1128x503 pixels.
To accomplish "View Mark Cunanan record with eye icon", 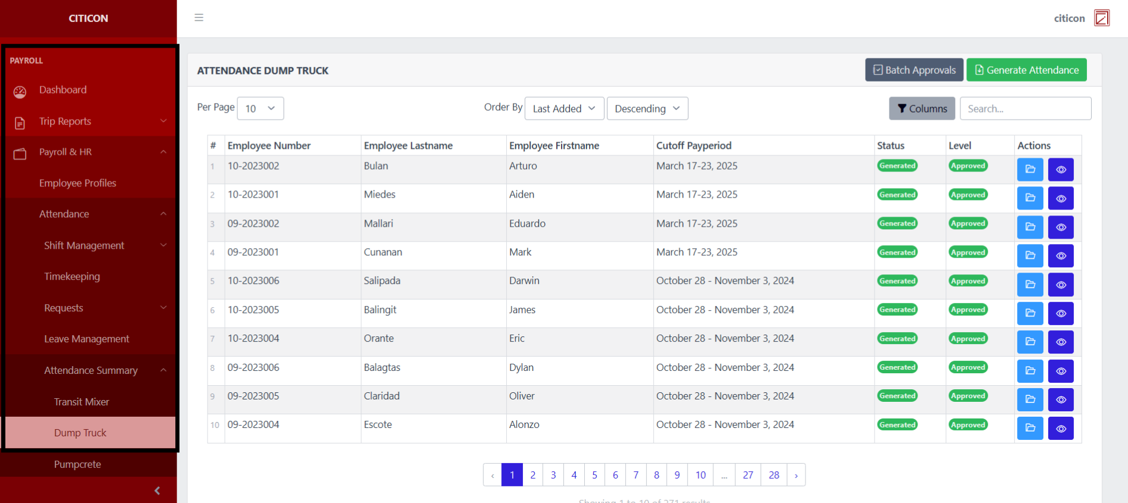I will tap(1061, 256).
